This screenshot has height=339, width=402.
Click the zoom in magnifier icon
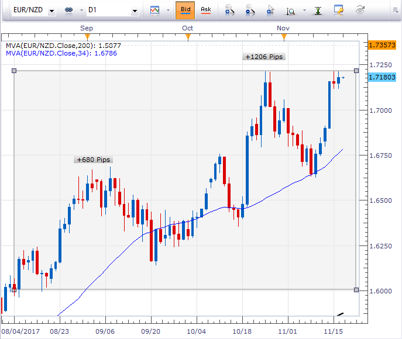[x=230, y=11]
